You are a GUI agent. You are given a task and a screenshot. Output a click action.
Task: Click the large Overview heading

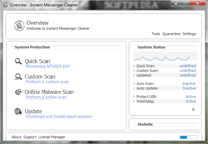(37, 23)
